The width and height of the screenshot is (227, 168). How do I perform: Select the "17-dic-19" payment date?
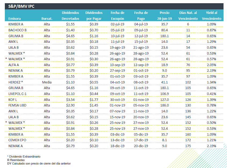tap(141, 140)
